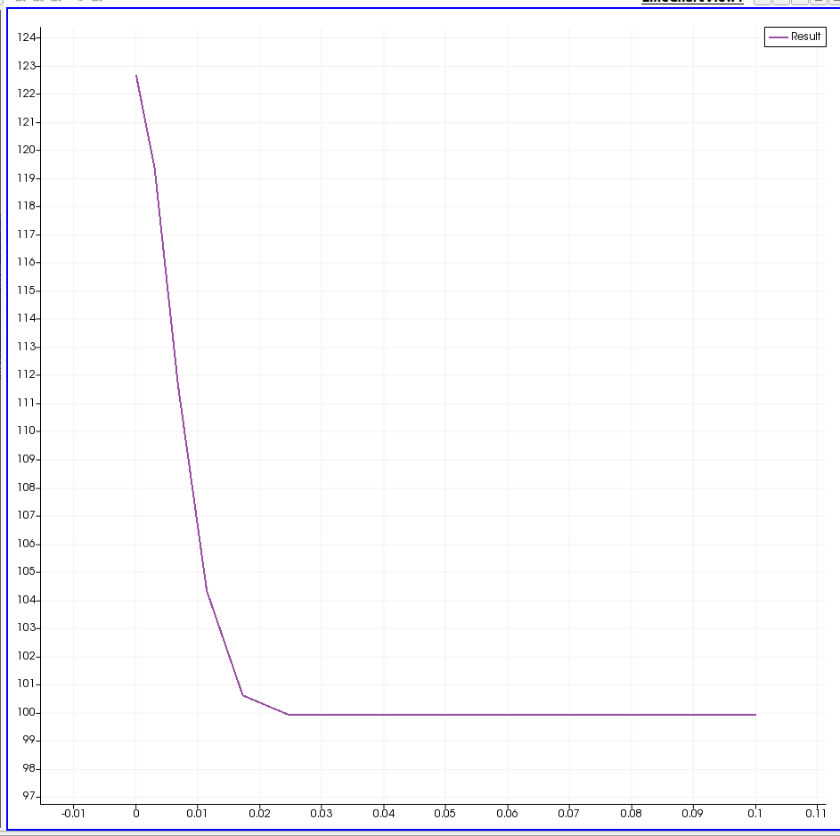The image size is (840, 836).
Task: Click the Result legend entry
Action: pos(795,37)
